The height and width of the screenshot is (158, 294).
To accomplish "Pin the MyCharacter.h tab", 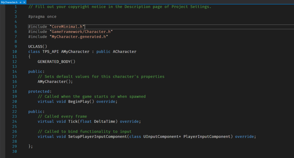I will coord(21,2).
